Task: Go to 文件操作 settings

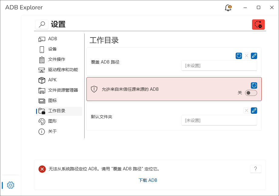Action: (x=59, y=60)
